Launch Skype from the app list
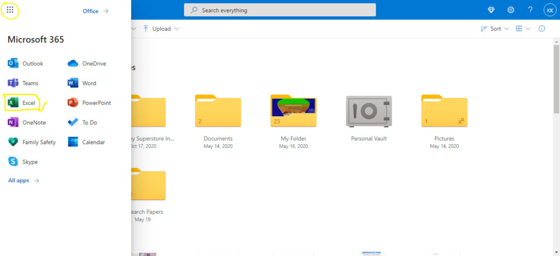The height and width of the screenshot is (256, 560). [23, 162]
